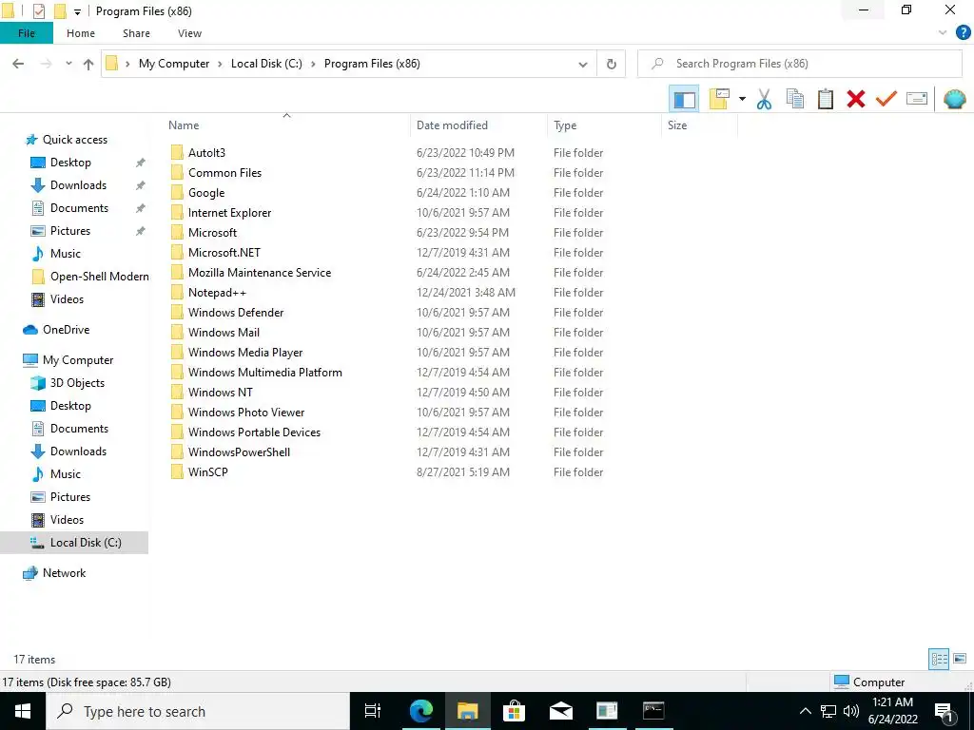Click the taskbar search box
Image resolution: width=974 pixels, height=730 pixels.
[198, 711]
